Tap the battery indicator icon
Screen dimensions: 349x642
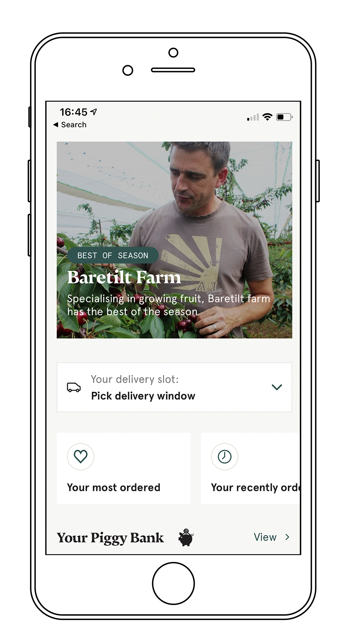coord(284,117)
